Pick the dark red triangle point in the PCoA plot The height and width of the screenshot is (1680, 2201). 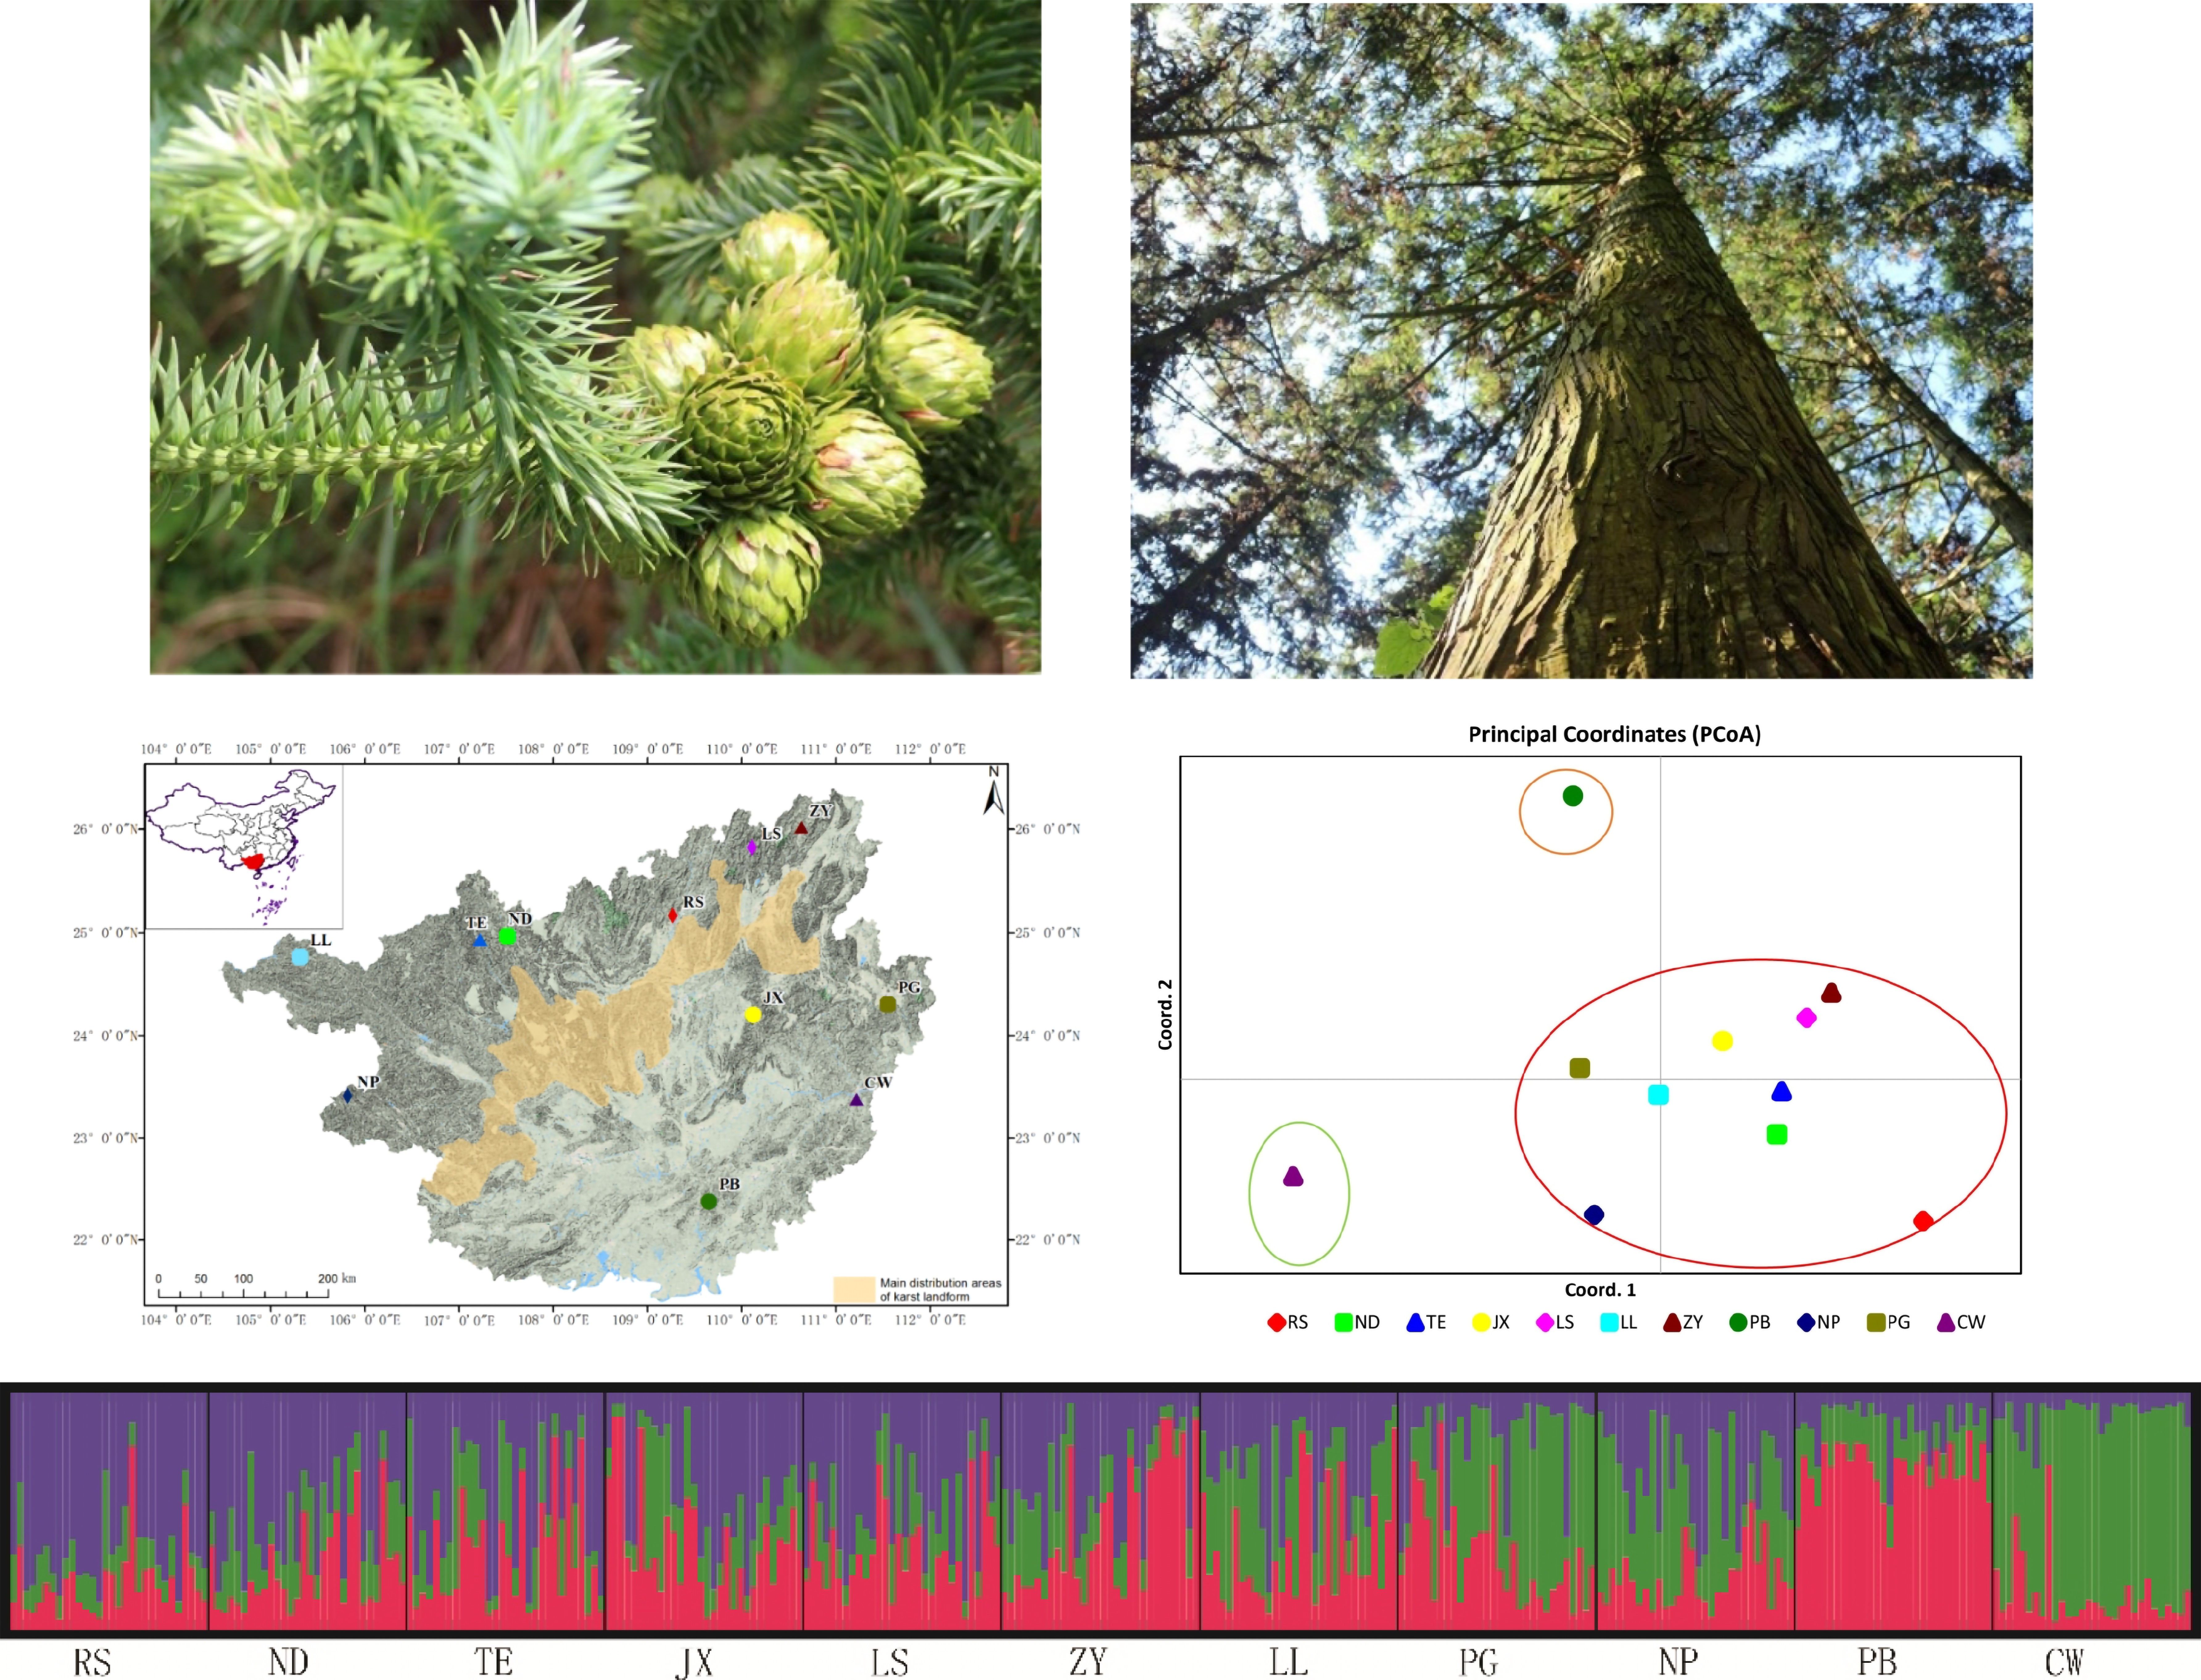coord(1831,993)
